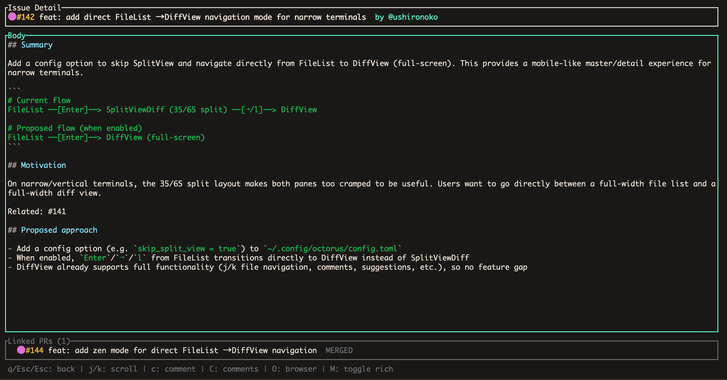The height and width of the screenshot is (380, 727).
Task: Click the skip_split_view = true code snippet
Action: click(x=187, y=249)
